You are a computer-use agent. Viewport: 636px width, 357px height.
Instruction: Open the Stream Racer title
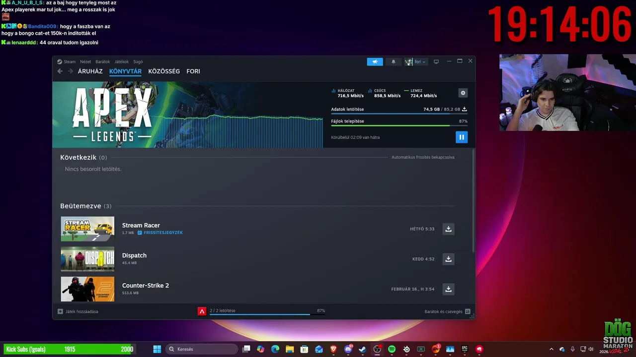pos(141,225)
